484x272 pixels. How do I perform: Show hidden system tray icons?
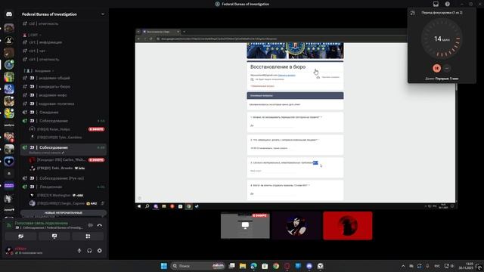coord(403,266)
